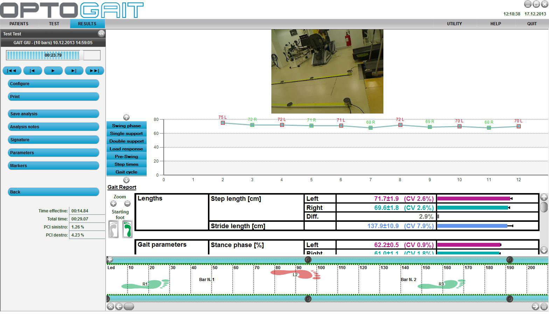549x314 pixels.
Task: Click the PCI destro value 4.23 %
Action: [78, 235]
